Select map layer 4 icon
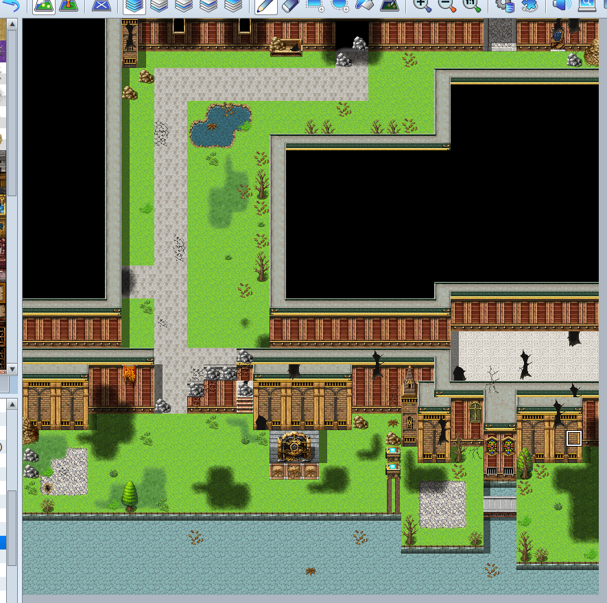Viewport: 607px width, 603px height. point(233,5)
